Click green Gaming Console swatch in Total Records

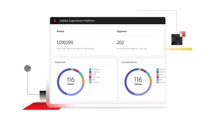point(90,82)
